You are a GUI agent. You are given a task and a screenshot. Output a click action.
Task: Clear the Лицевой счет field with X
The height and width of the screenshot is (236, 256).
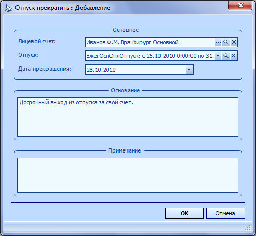[x=234, y=42]
